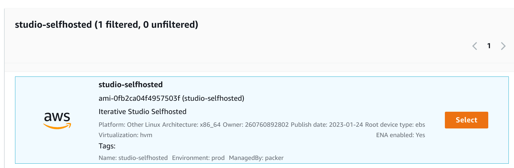Click the Tags: label
Screen dimensions: 514x168
pyautogui.click(x=107, y=146)
